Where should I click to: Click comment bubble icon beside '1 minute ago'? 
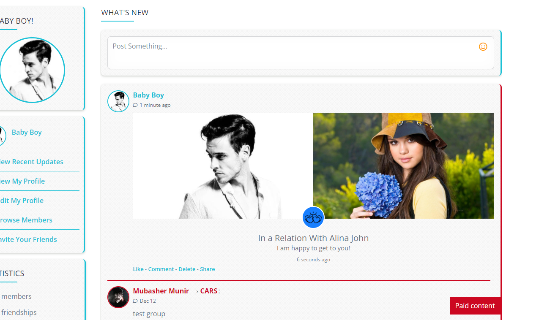(x=135, y=105)
